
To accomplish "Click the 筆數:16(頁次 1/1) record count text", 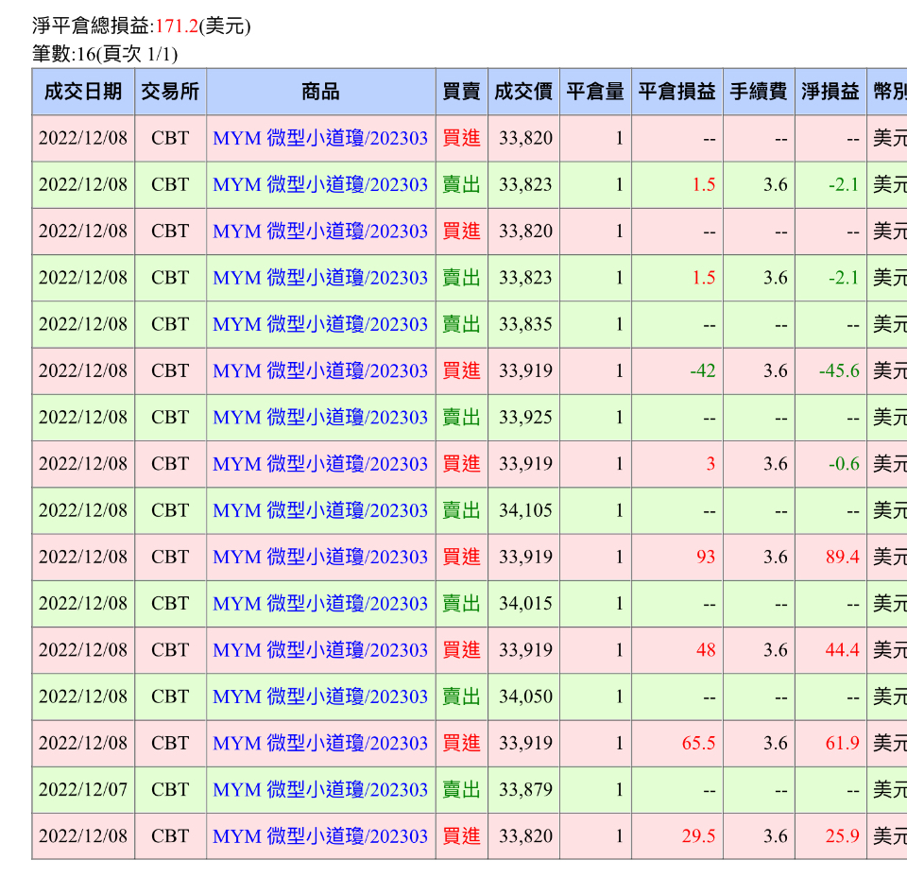I will 105,55.
